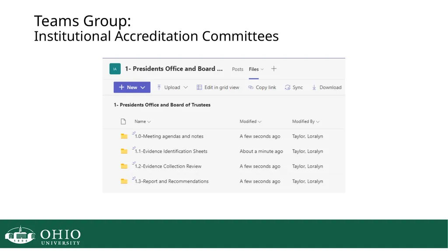Select Download label in toolbar
Viewport: 448px width, 251px height.
(x=330, y=87)
